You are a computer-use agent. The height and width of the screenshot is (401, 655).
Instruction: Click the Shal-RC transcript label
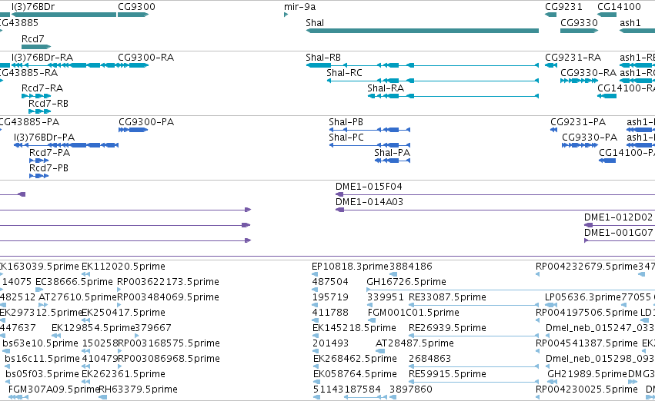coord(344,73)
